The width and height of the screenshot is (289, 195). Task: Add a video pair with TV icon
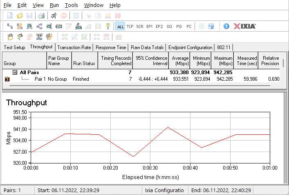click(29, 26)
